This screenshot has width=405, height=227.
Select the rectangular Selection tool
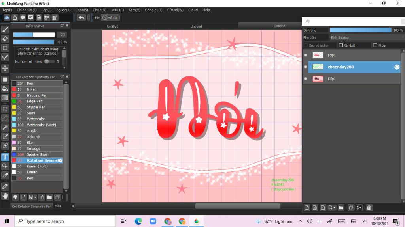pos(5,109)
